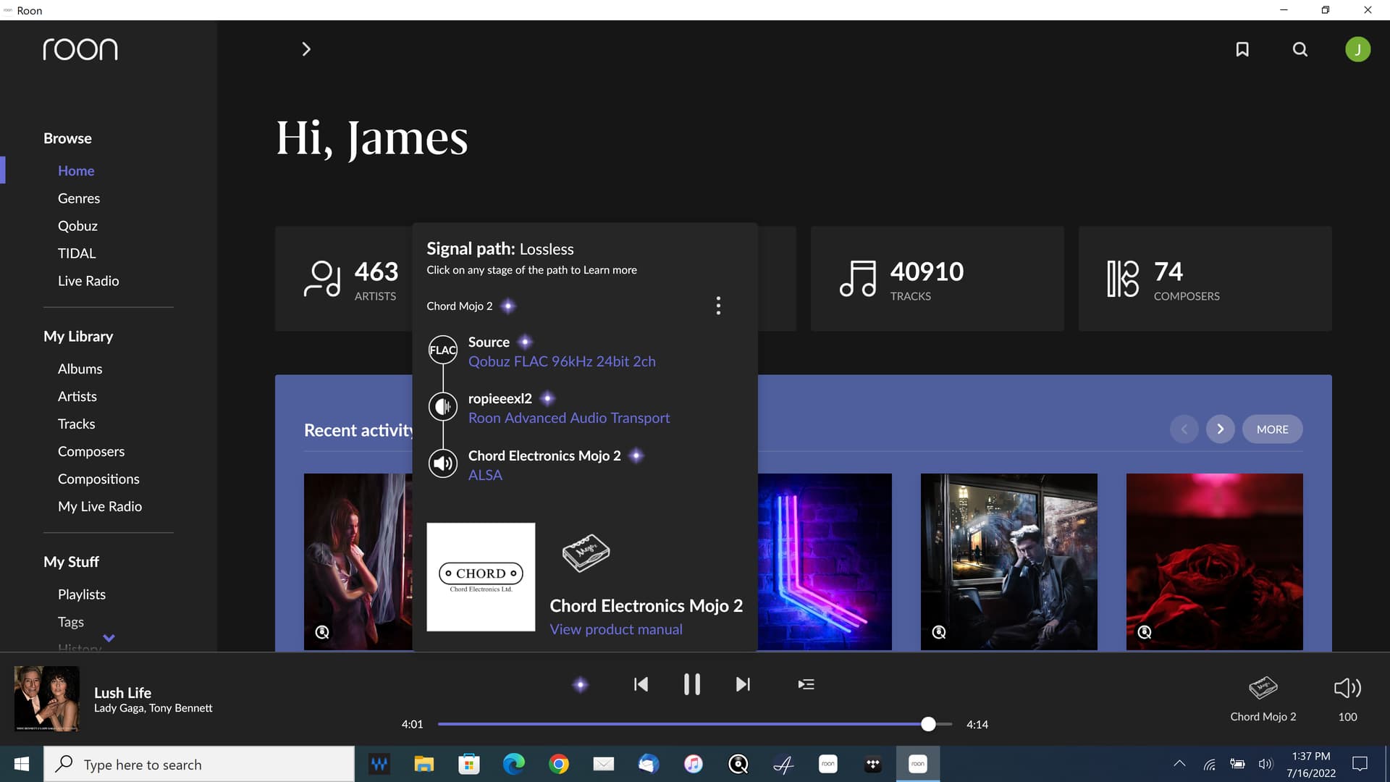
Task: Open TIDAL app from taskbar
Action: pos(872,764)
